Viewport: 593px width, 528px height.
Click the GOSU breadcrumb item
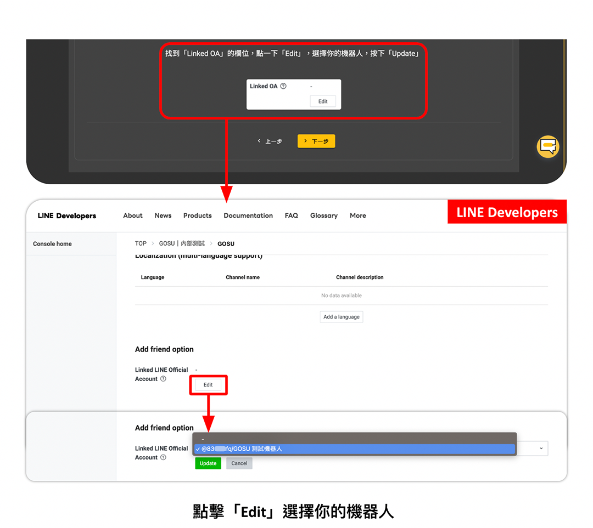(226, 244)
